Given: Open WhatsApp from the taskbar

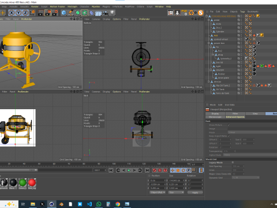Looking at the screenshot, I should tap(99, 204).
